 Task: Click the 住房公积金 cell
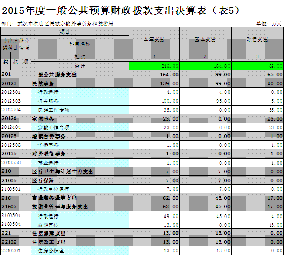[80, 251]
